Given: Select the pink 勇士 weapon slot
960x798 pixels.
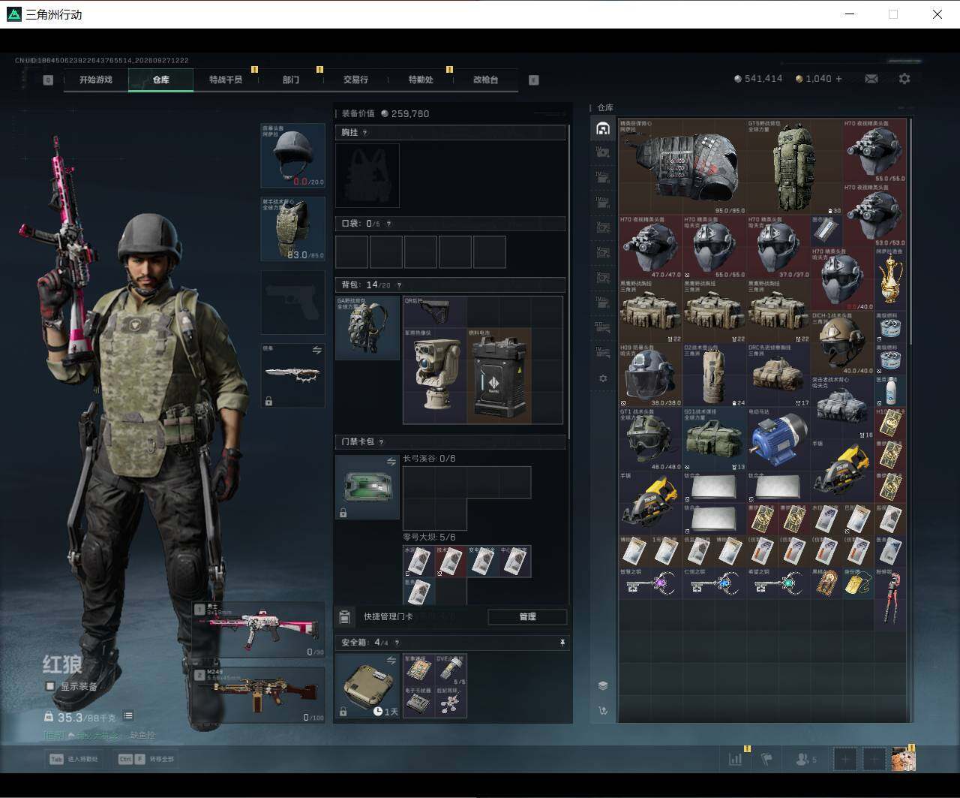Looking at the screenshot, I should click(x=259, y=630).
